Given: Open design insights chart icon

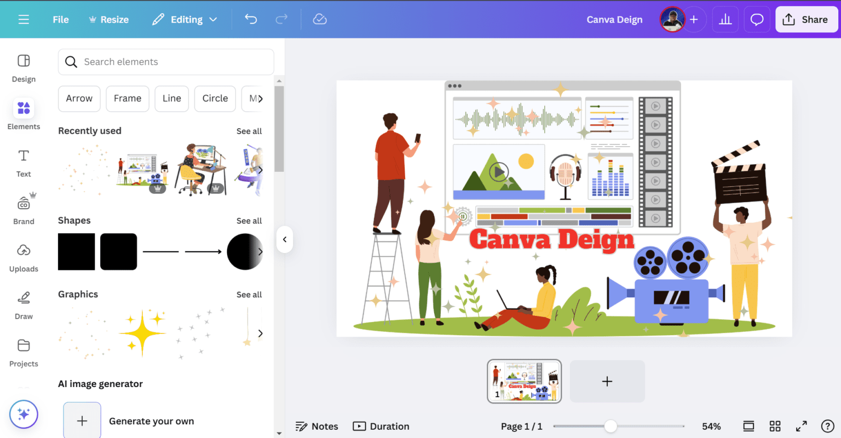Looking at the screenshot, I should pos(725,19).
